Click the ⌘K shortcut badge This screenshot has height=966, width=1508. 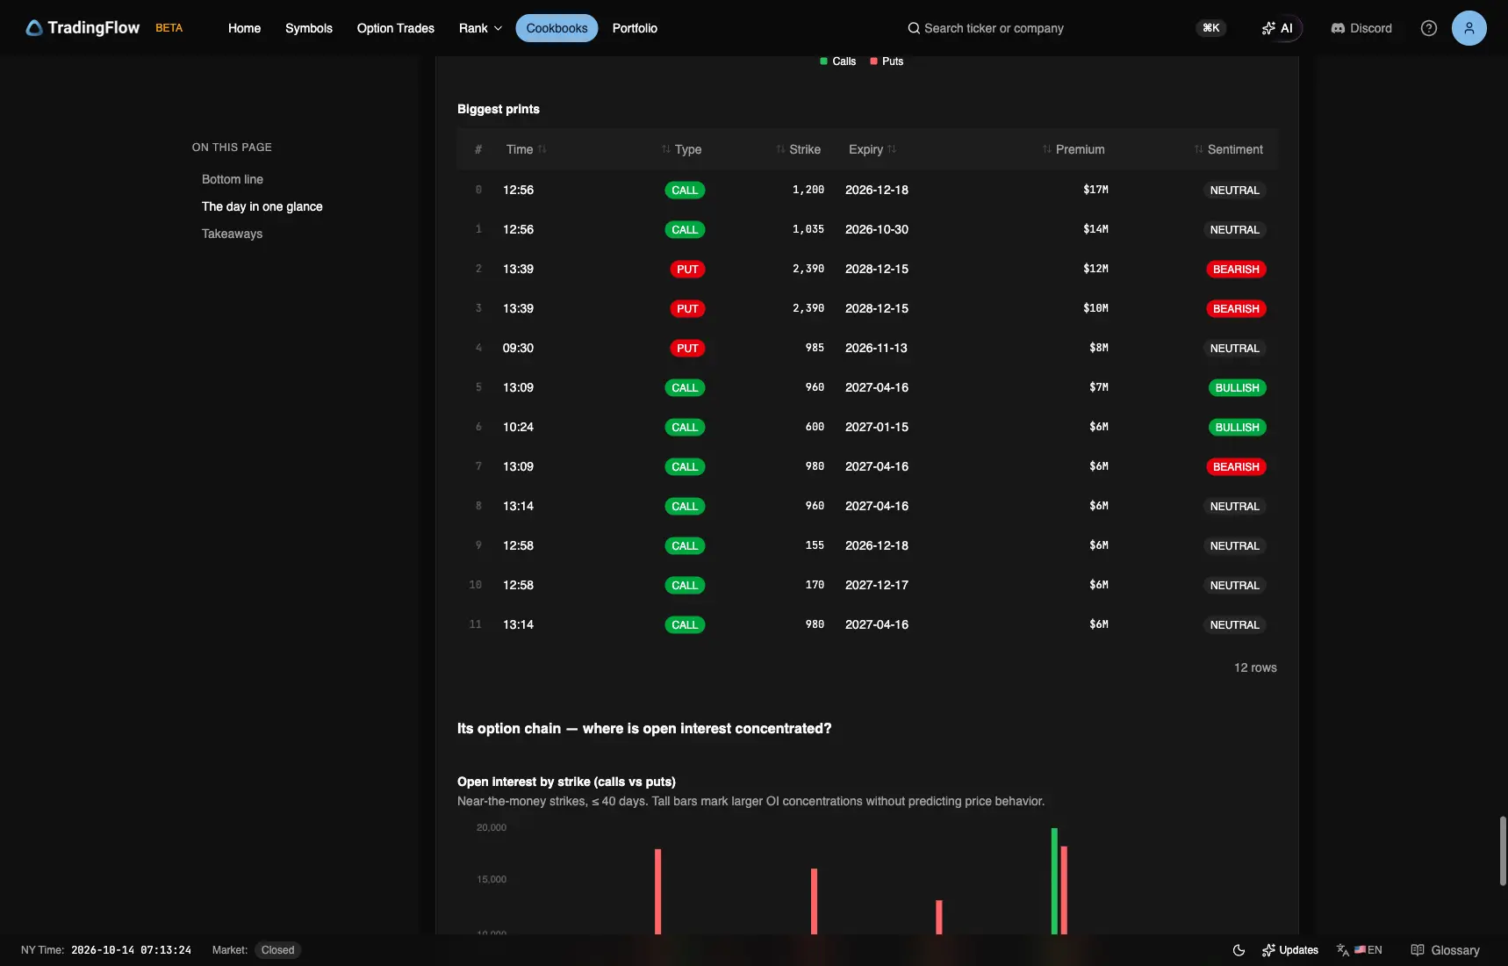point(1211,28)
